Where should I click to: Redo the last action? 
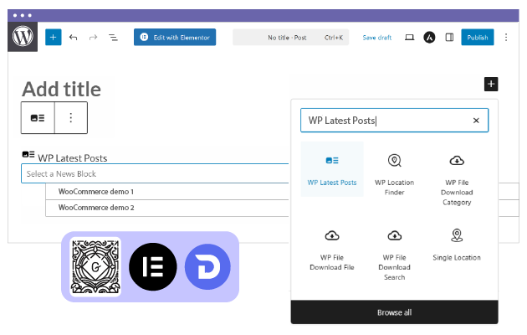pyautogui.click(x=93, y=38)
